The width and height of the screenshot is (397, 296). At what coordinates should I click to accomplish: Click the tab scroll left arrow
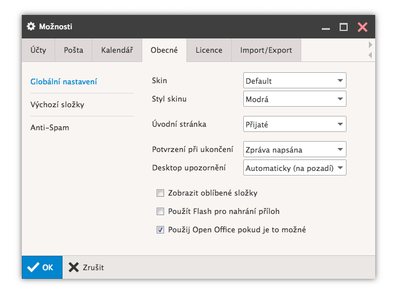click(x=370, y=55)
